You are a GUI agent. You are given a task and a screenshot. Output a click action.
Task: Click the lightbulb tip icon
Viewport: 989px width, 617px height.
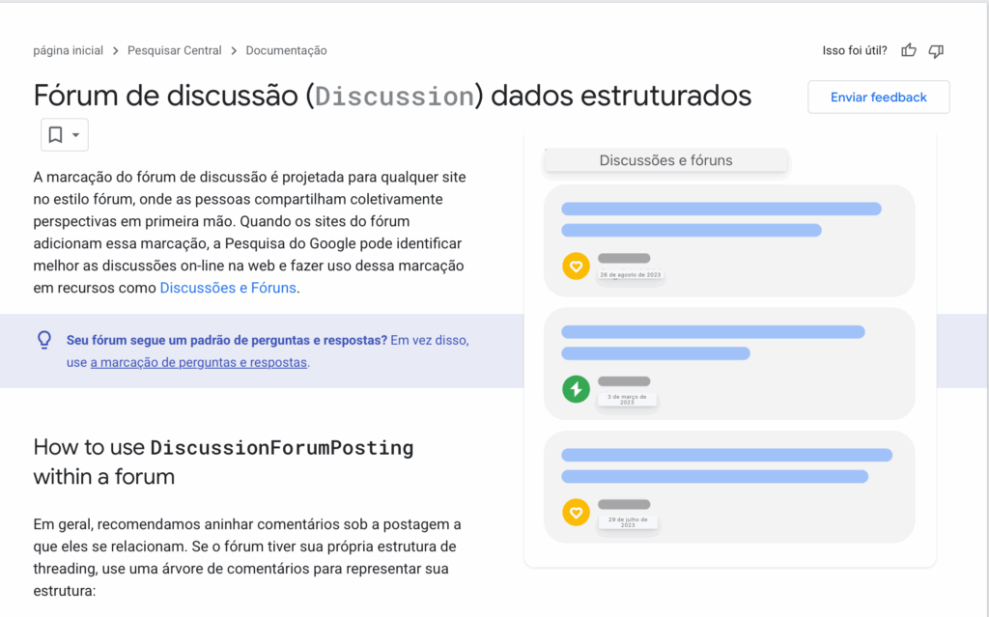click(x=43, y=340)
